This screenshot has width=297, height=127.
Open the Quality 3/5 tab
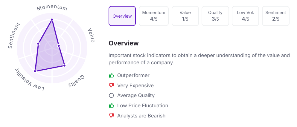[x=215, y=16]
